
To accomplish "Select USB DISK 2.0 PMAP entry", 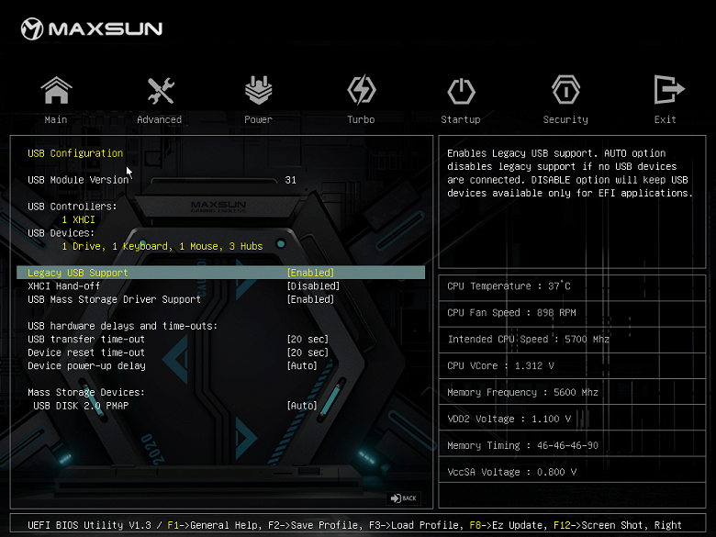I will point(81,406).
